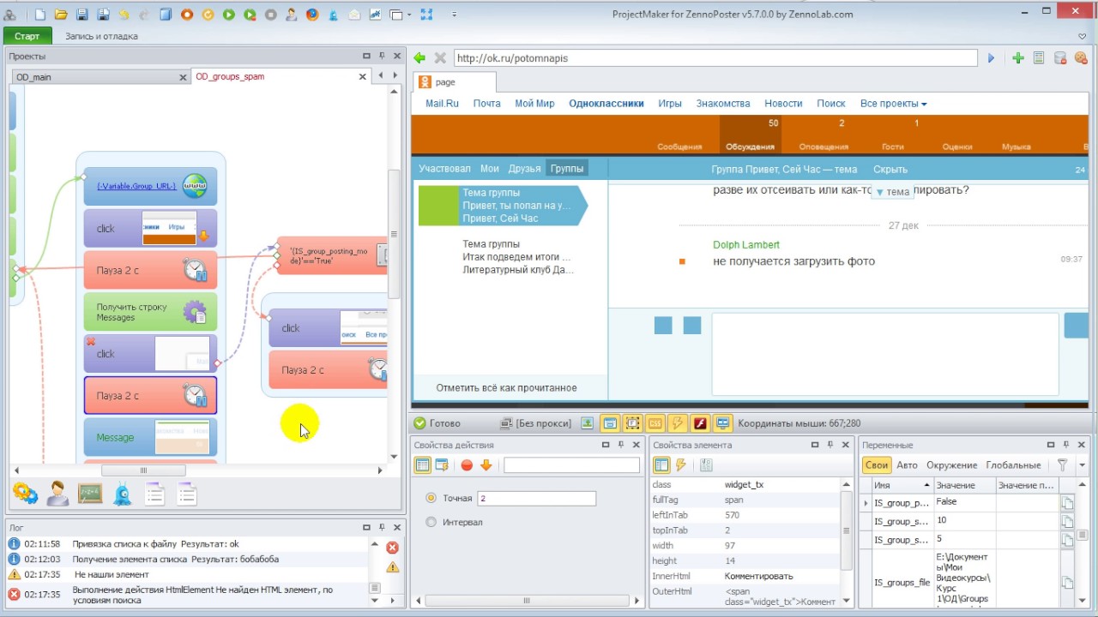Open the quick access toolbar customize arrow
This screenshot has height=617, width=1098.
455,15
